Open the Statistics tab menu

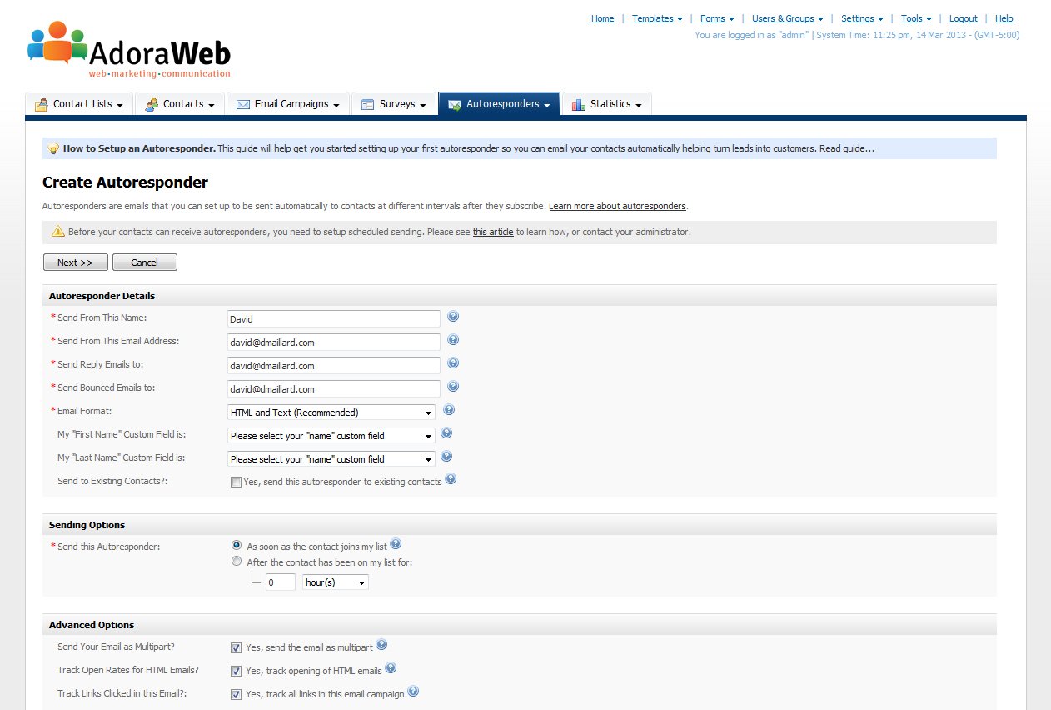coord(607,104)
